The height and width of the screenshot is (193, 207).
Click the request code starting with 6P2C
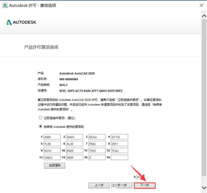coord(91,91)
